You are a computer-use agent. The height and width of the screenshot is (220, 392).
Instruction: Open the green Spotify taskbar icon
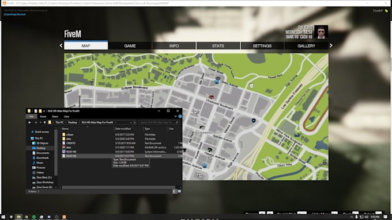pyautogui.click(x=34, y=217)
